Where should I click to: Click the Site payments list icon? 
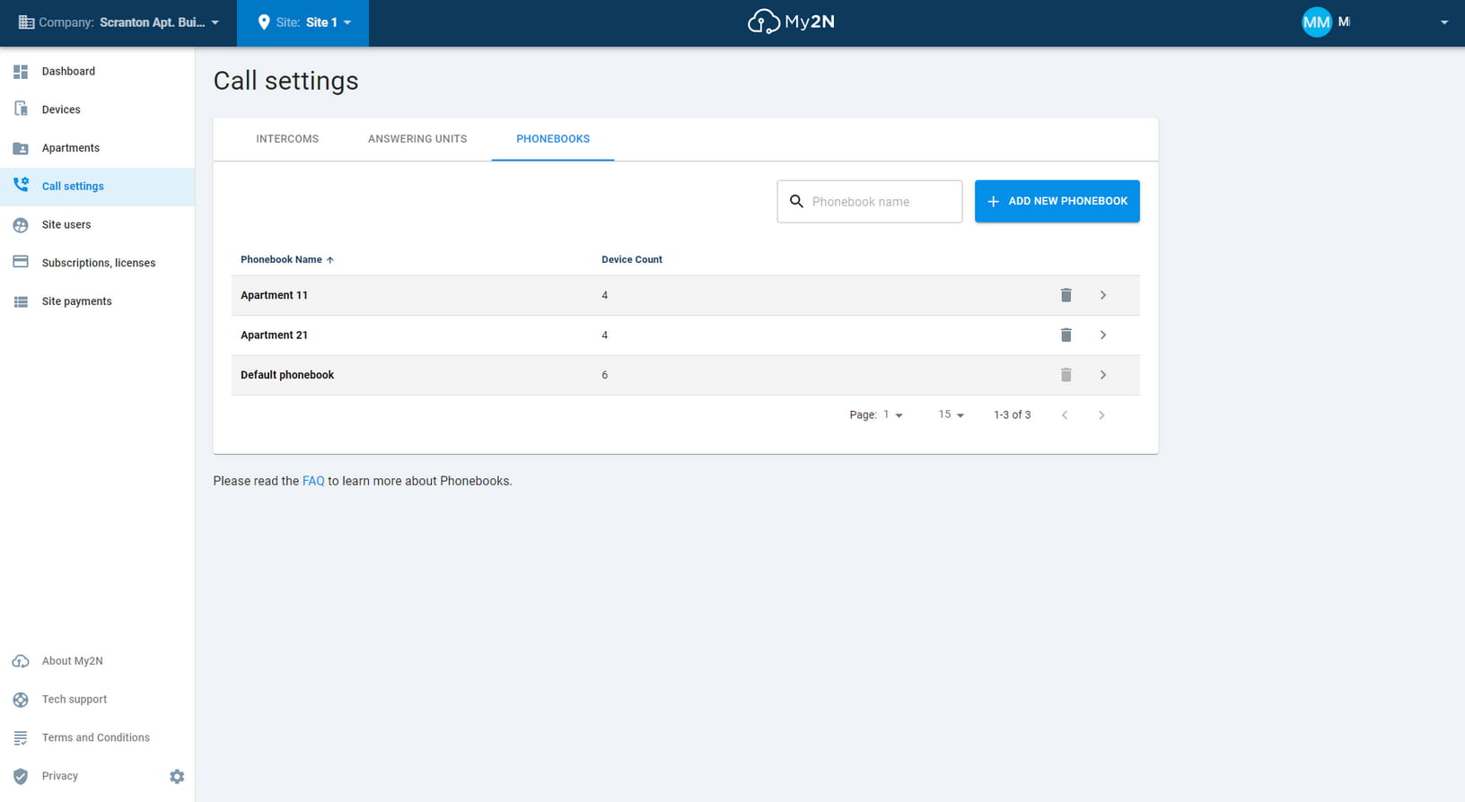point(21,301)
